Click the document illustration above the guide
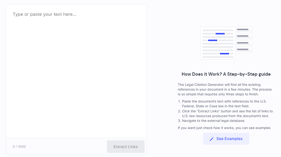Image resolution: width=281 pixels, height=157 pixels. click(226, 43)
